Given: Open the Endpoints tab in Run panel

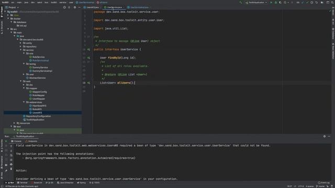Looking at the screenshot, I should (x=31, y=141).
